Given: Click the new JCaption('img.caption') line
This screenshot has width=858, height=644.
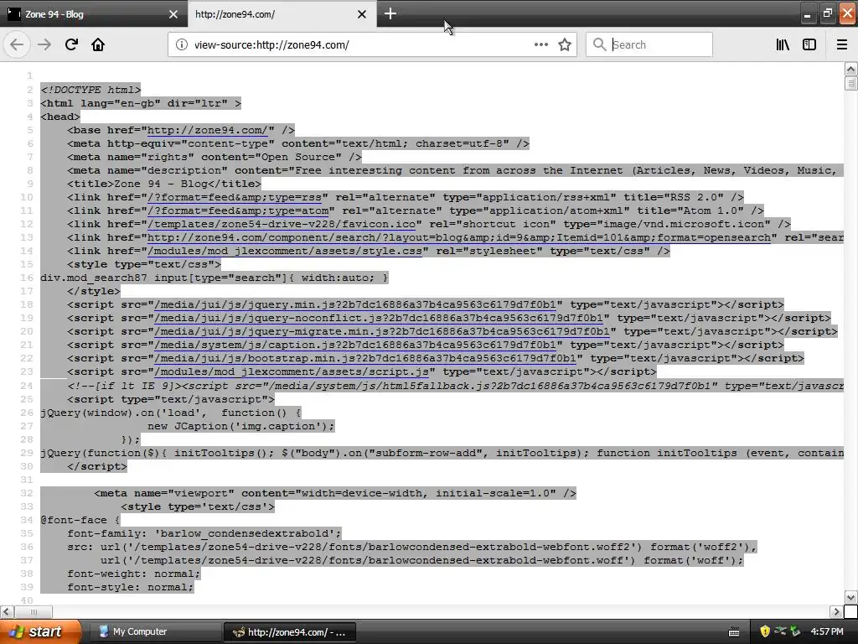Looking at the screenshot, I should click(240, 426).
